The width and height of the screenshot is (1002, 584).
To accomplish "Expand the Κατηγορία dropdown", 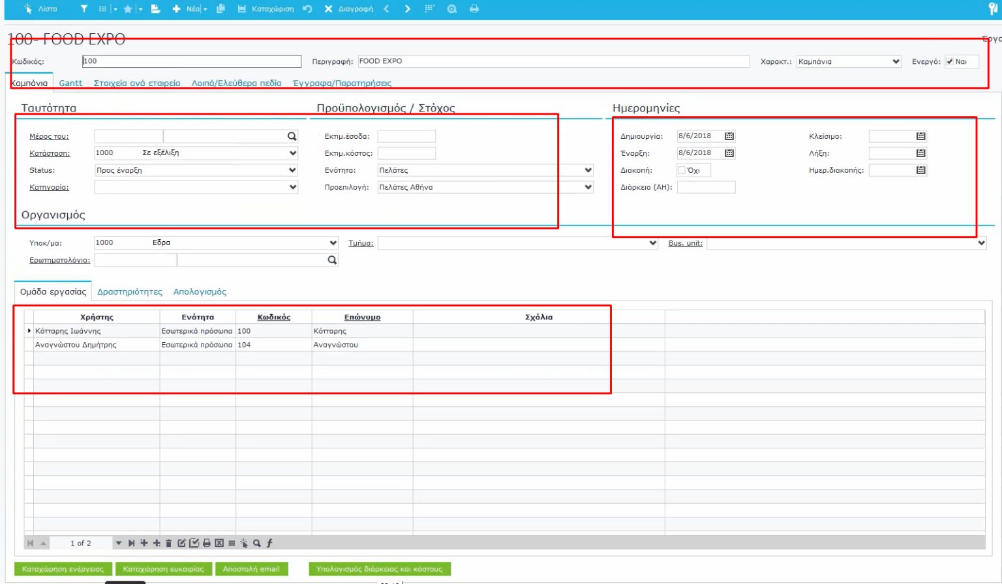I will (292, 187).
